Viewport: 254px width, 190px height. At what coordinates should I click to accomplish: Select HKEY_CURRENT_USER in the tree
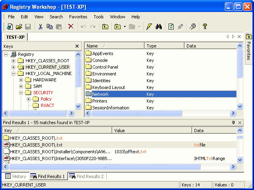(x=48, y=67)
